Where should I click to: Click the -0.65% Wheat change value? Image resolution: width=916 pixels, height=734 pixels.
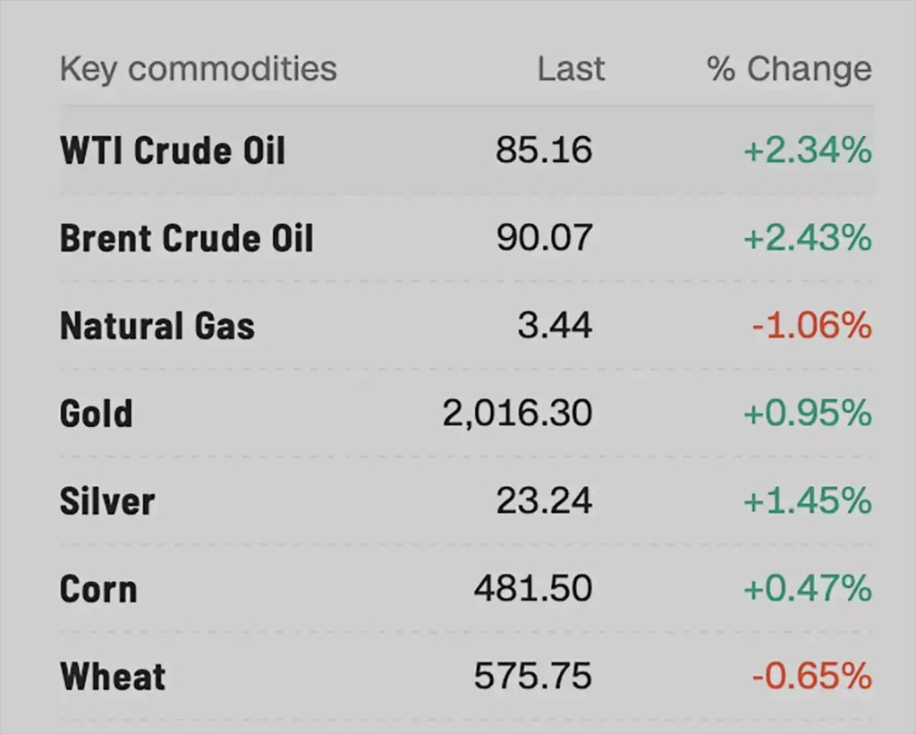(811, 677)
